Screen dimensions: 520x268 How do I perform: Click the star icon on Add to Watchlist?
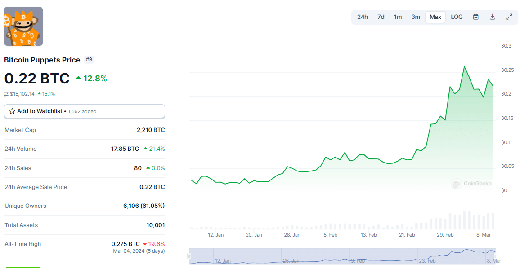pos(12,111)
